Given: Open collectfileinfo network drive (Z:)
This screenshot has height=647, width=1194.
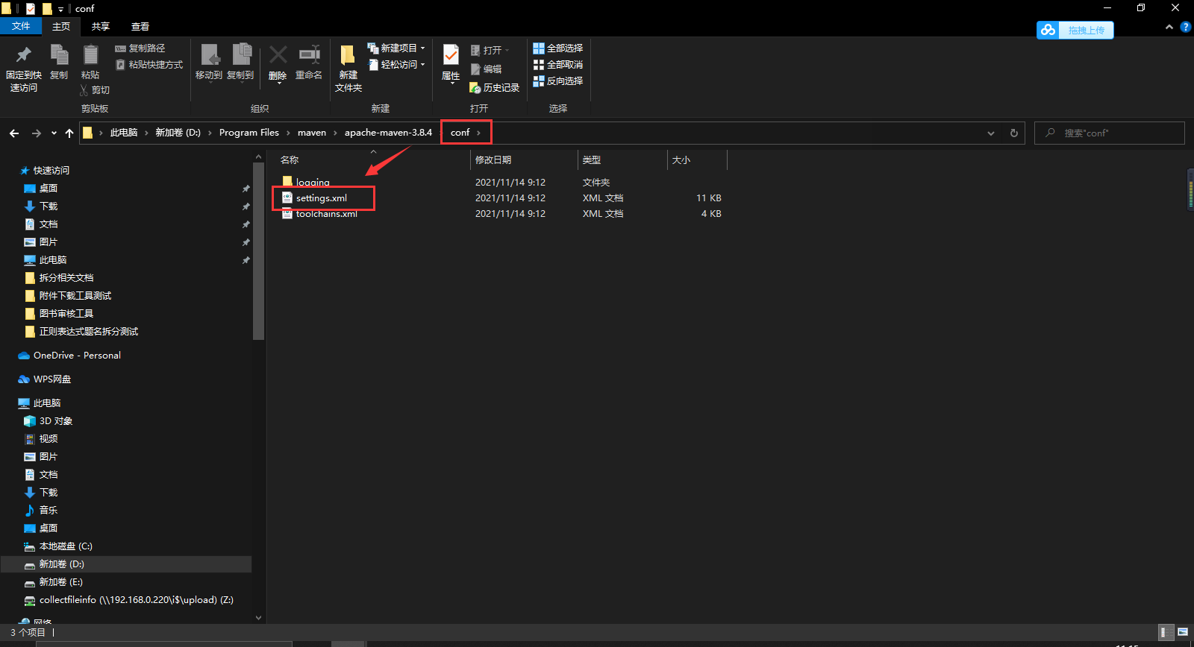Looking at the screenshot, I should click(x=136, y=600).
